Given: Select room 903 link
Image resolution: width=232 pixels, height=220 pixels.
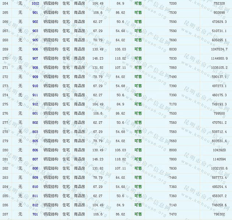Looking at the screenshot, I should coord(35,31).
